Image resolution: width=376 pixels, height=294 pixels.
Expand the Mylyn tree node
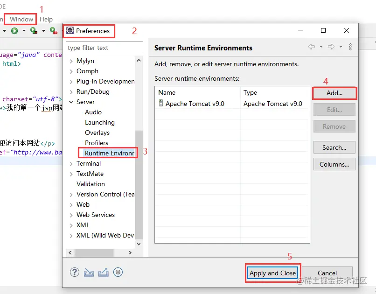71,61
